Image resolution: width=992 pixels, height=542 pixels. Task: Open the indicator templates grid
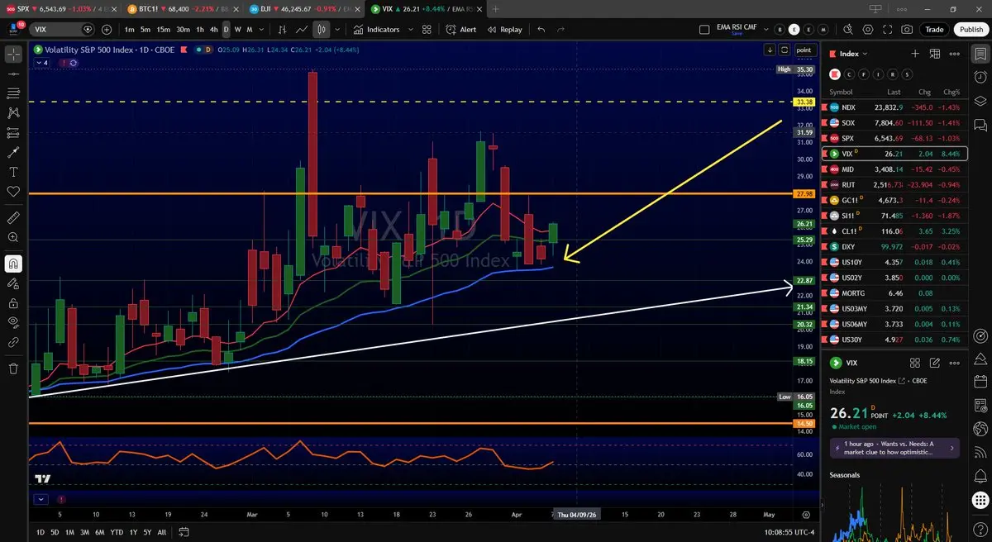(427, 30)
